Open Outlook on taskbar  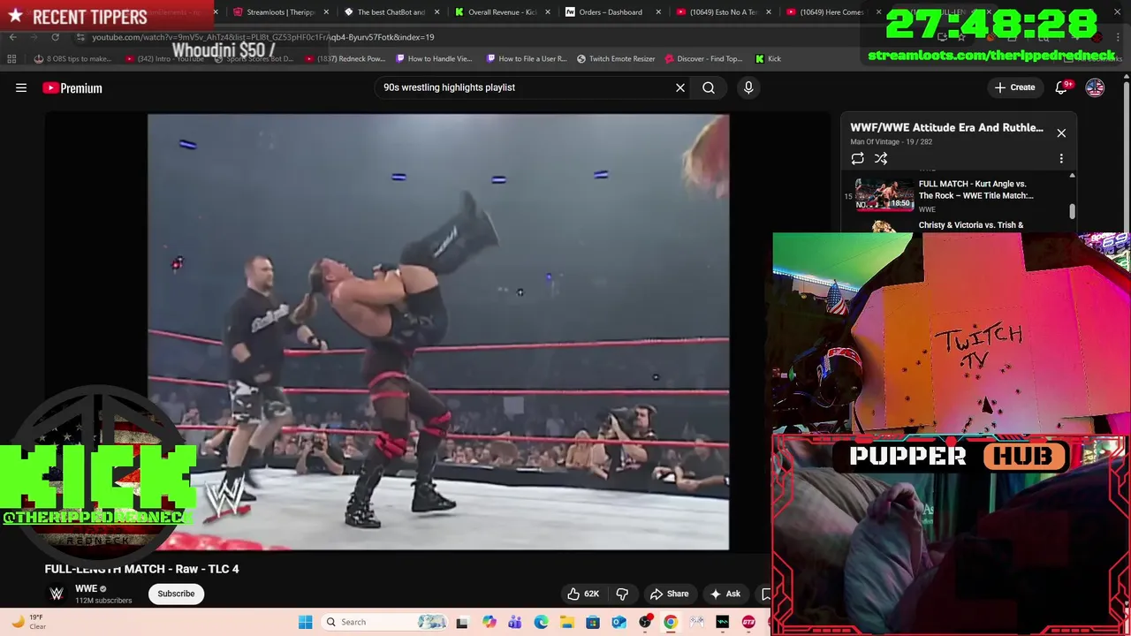(x=619, y=622)
